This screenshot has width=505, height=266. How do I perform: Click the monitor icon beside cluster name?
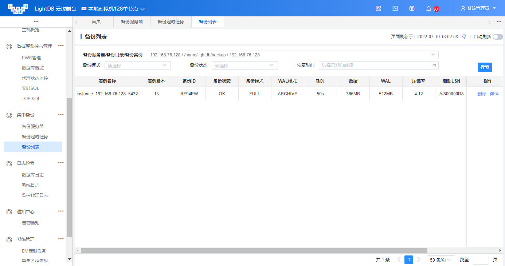click(x=84, y=9)
